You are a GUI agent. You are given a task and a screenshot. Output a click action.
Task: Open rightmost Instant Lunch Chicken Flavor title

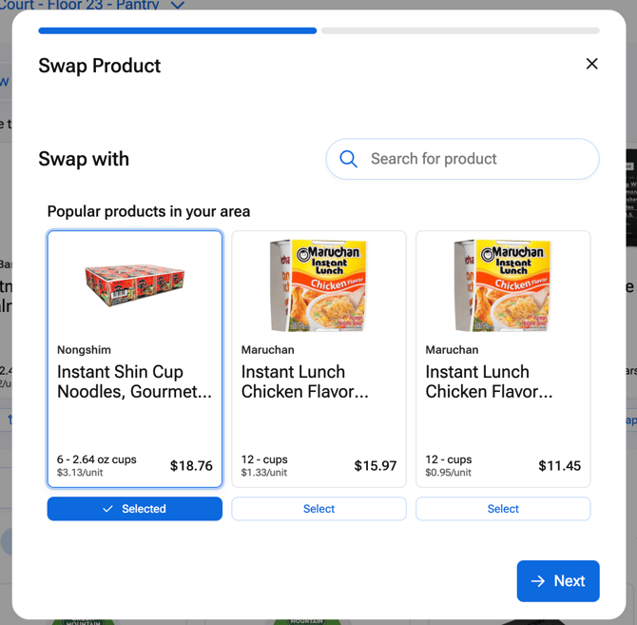point(489,381)
